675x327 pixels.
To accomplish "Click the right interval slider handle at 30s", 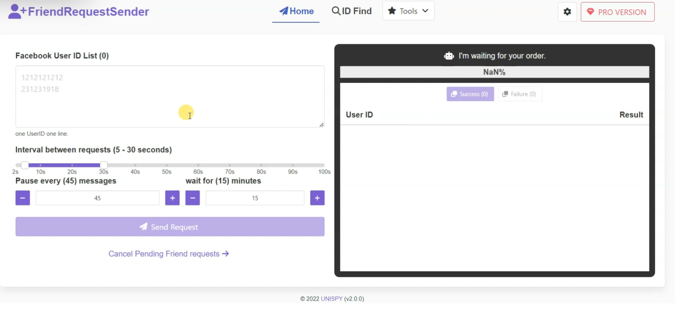I will pyautogui.click(x=104, y=165).
